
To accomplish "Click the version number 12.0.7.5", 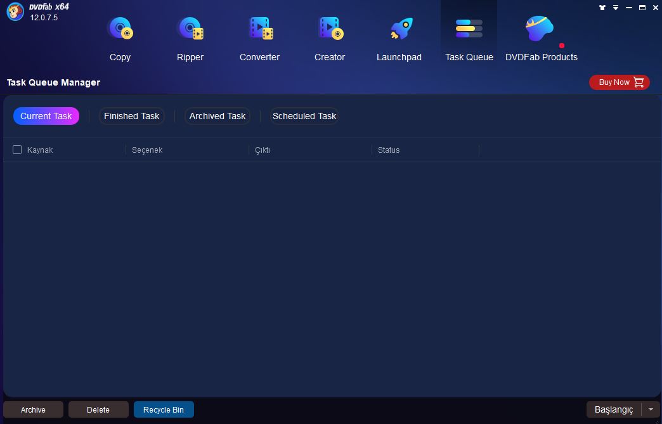I will [x=44, y=18].
